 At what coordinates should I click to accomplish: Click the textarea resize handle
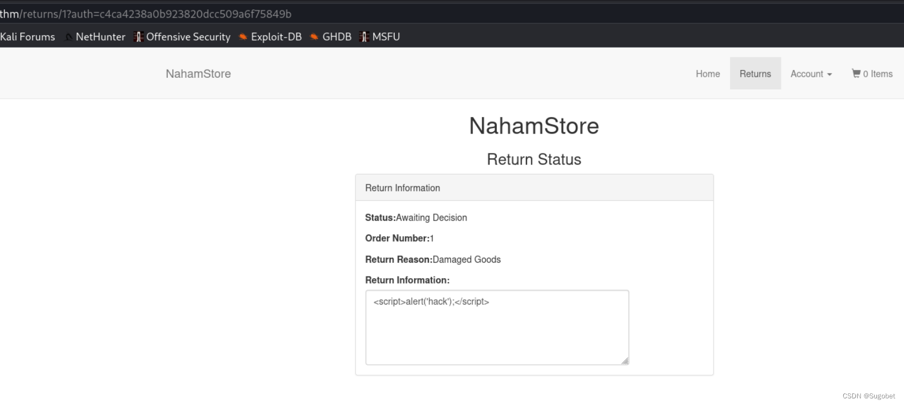[625, 361]
